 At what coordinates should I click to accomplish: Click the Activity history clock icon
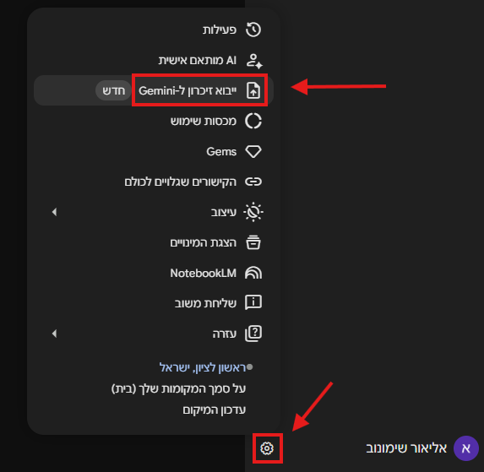tap(253, 30)
